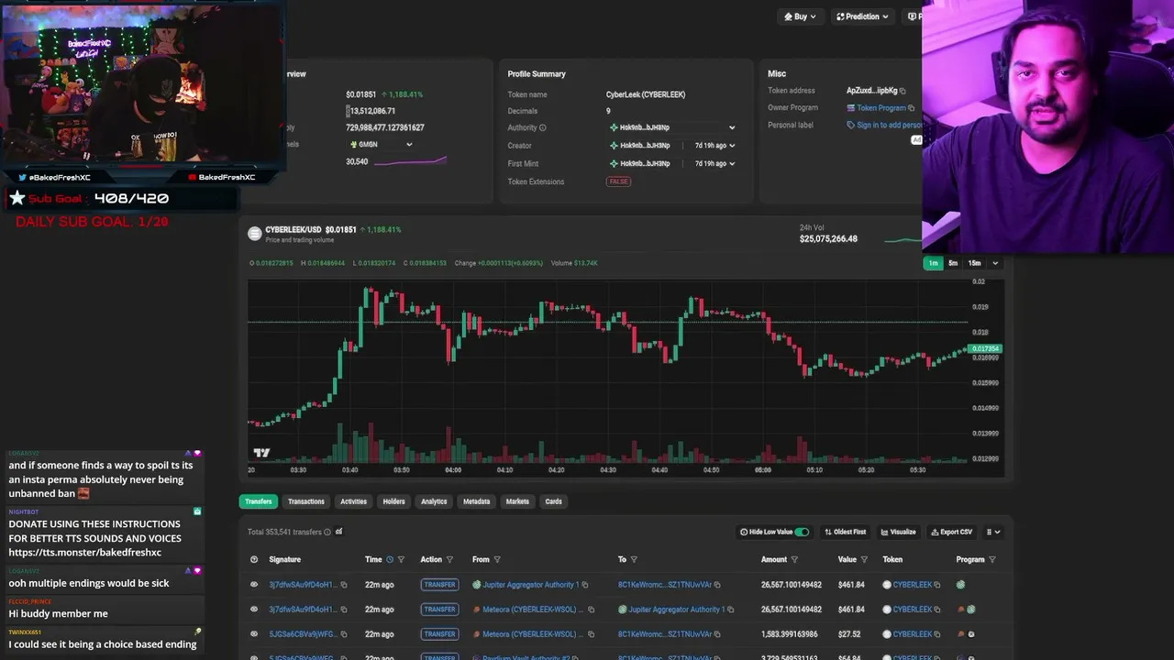This screenshot has width=1174, height=660.
Task: Switch to the Transactions tab
Action: 306,501
